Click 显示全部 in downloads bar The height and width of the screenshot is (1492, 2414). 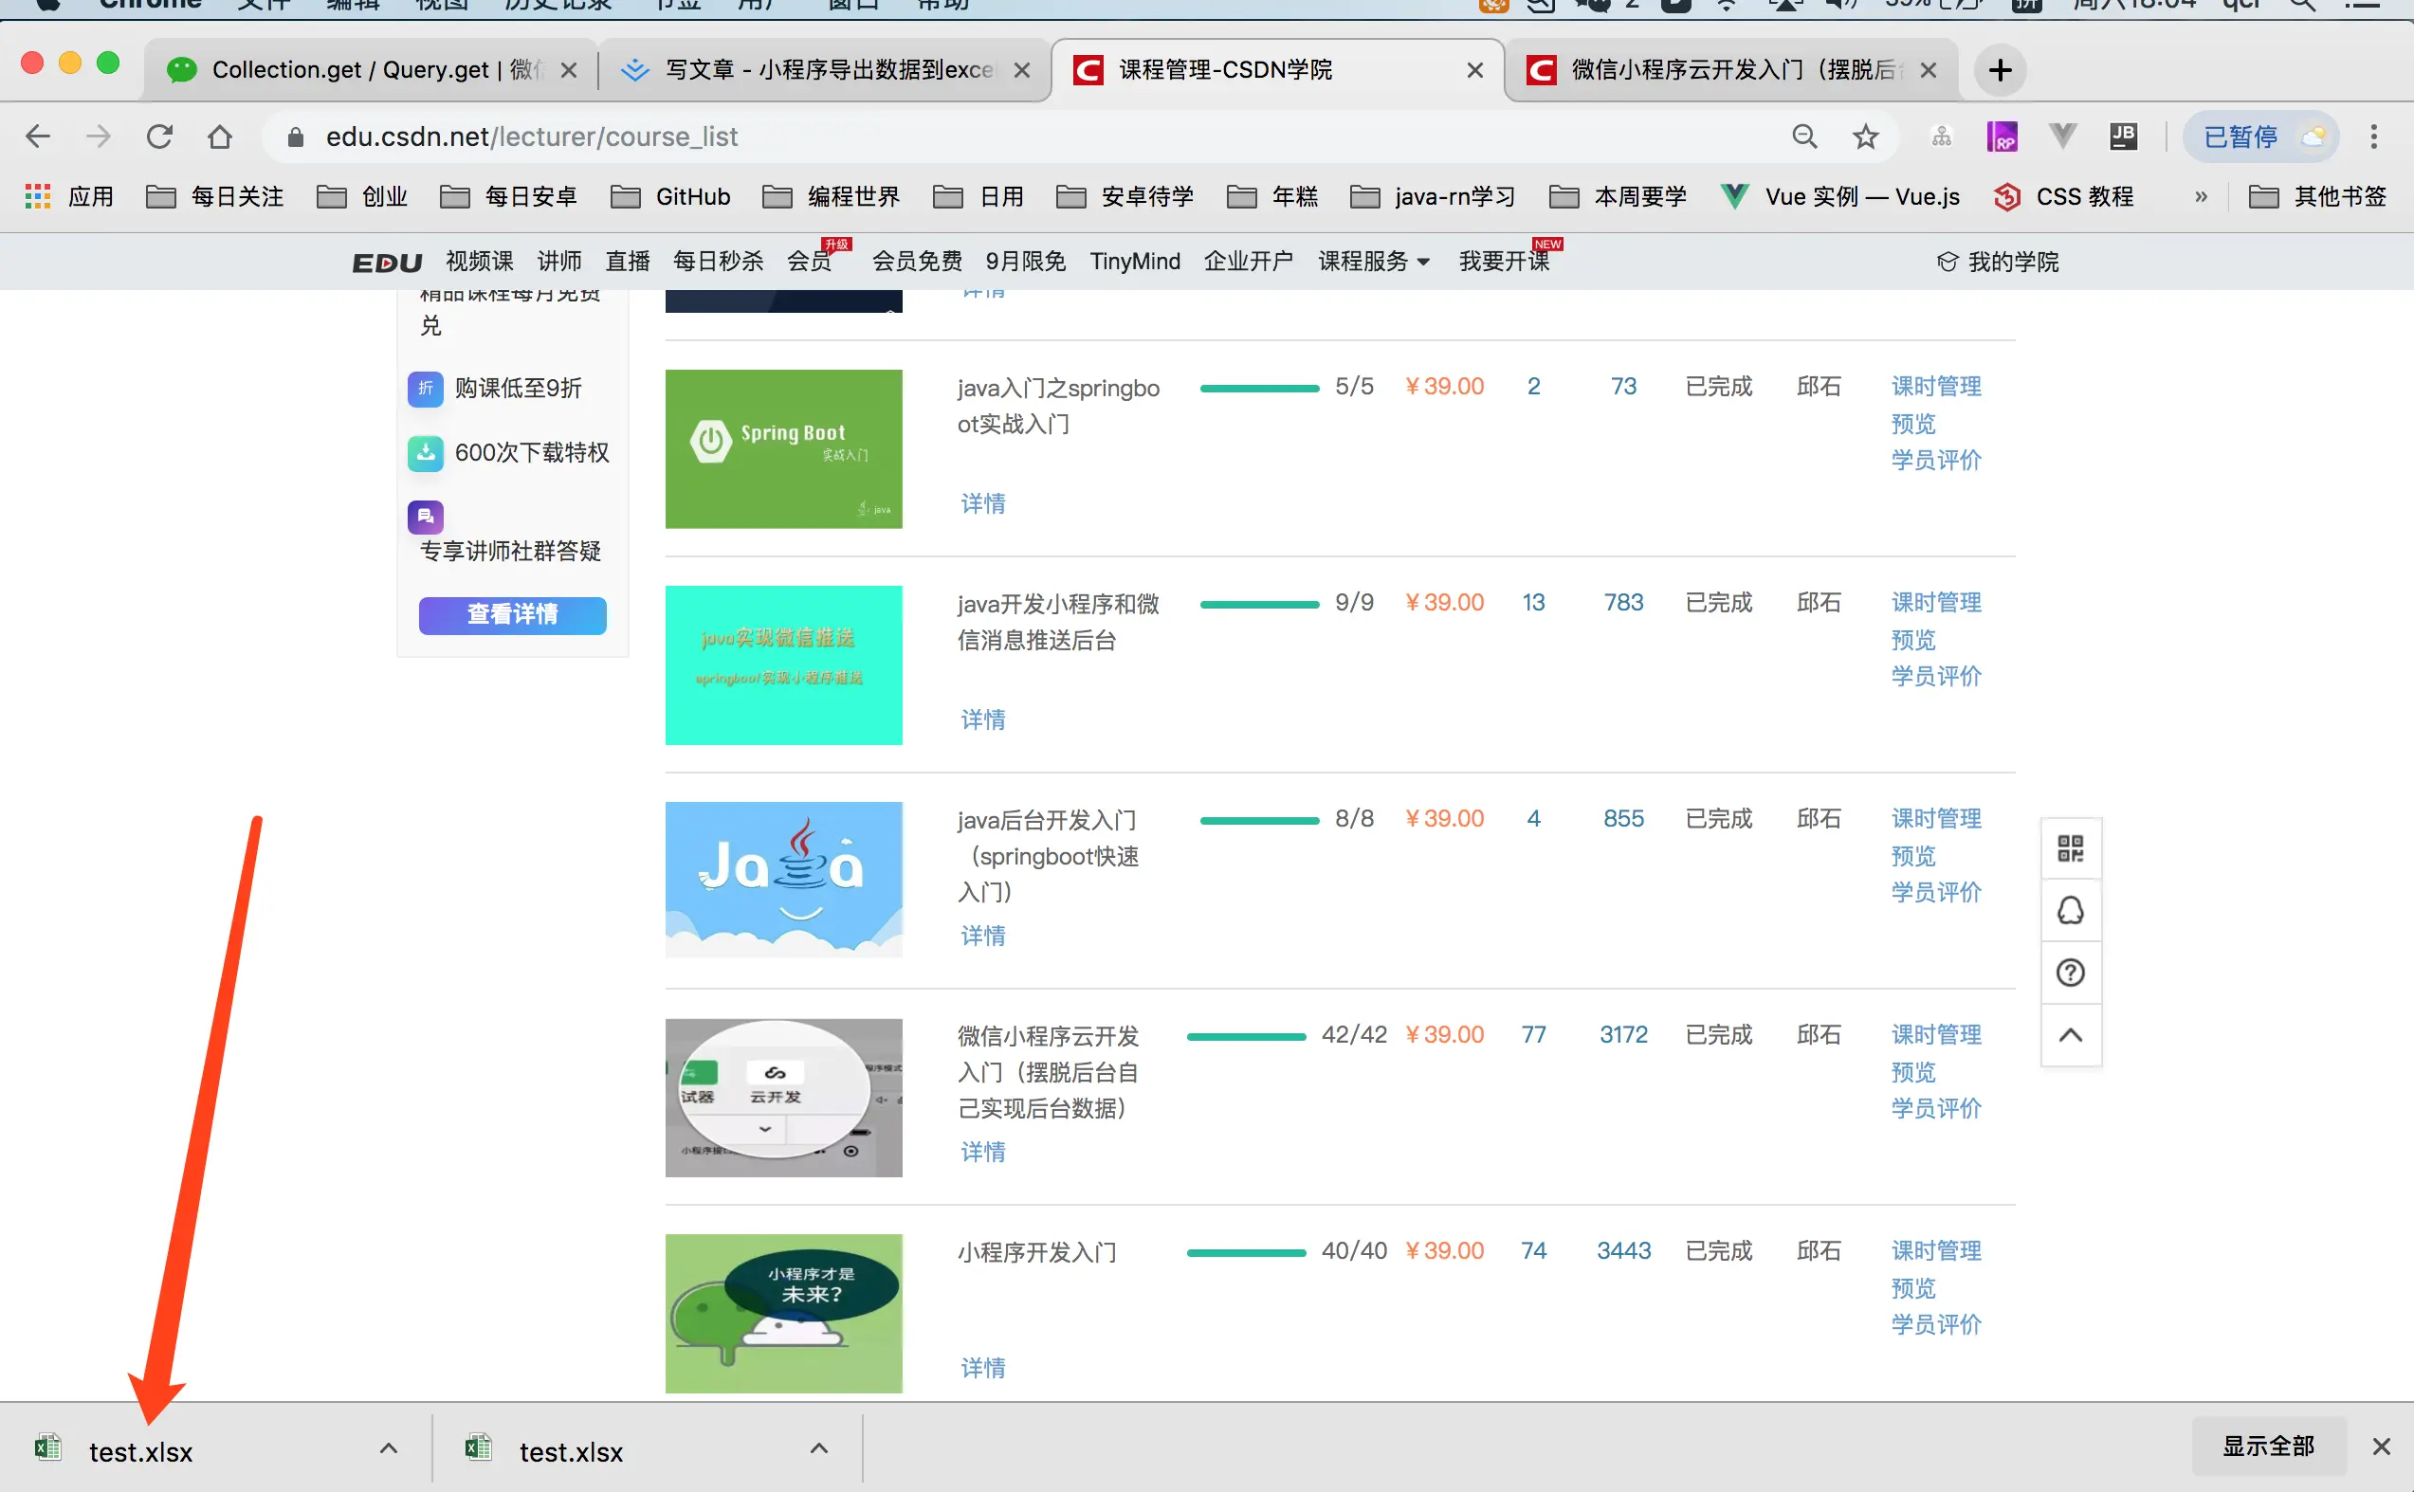pyautogui.click(x=2267, y=1447)
